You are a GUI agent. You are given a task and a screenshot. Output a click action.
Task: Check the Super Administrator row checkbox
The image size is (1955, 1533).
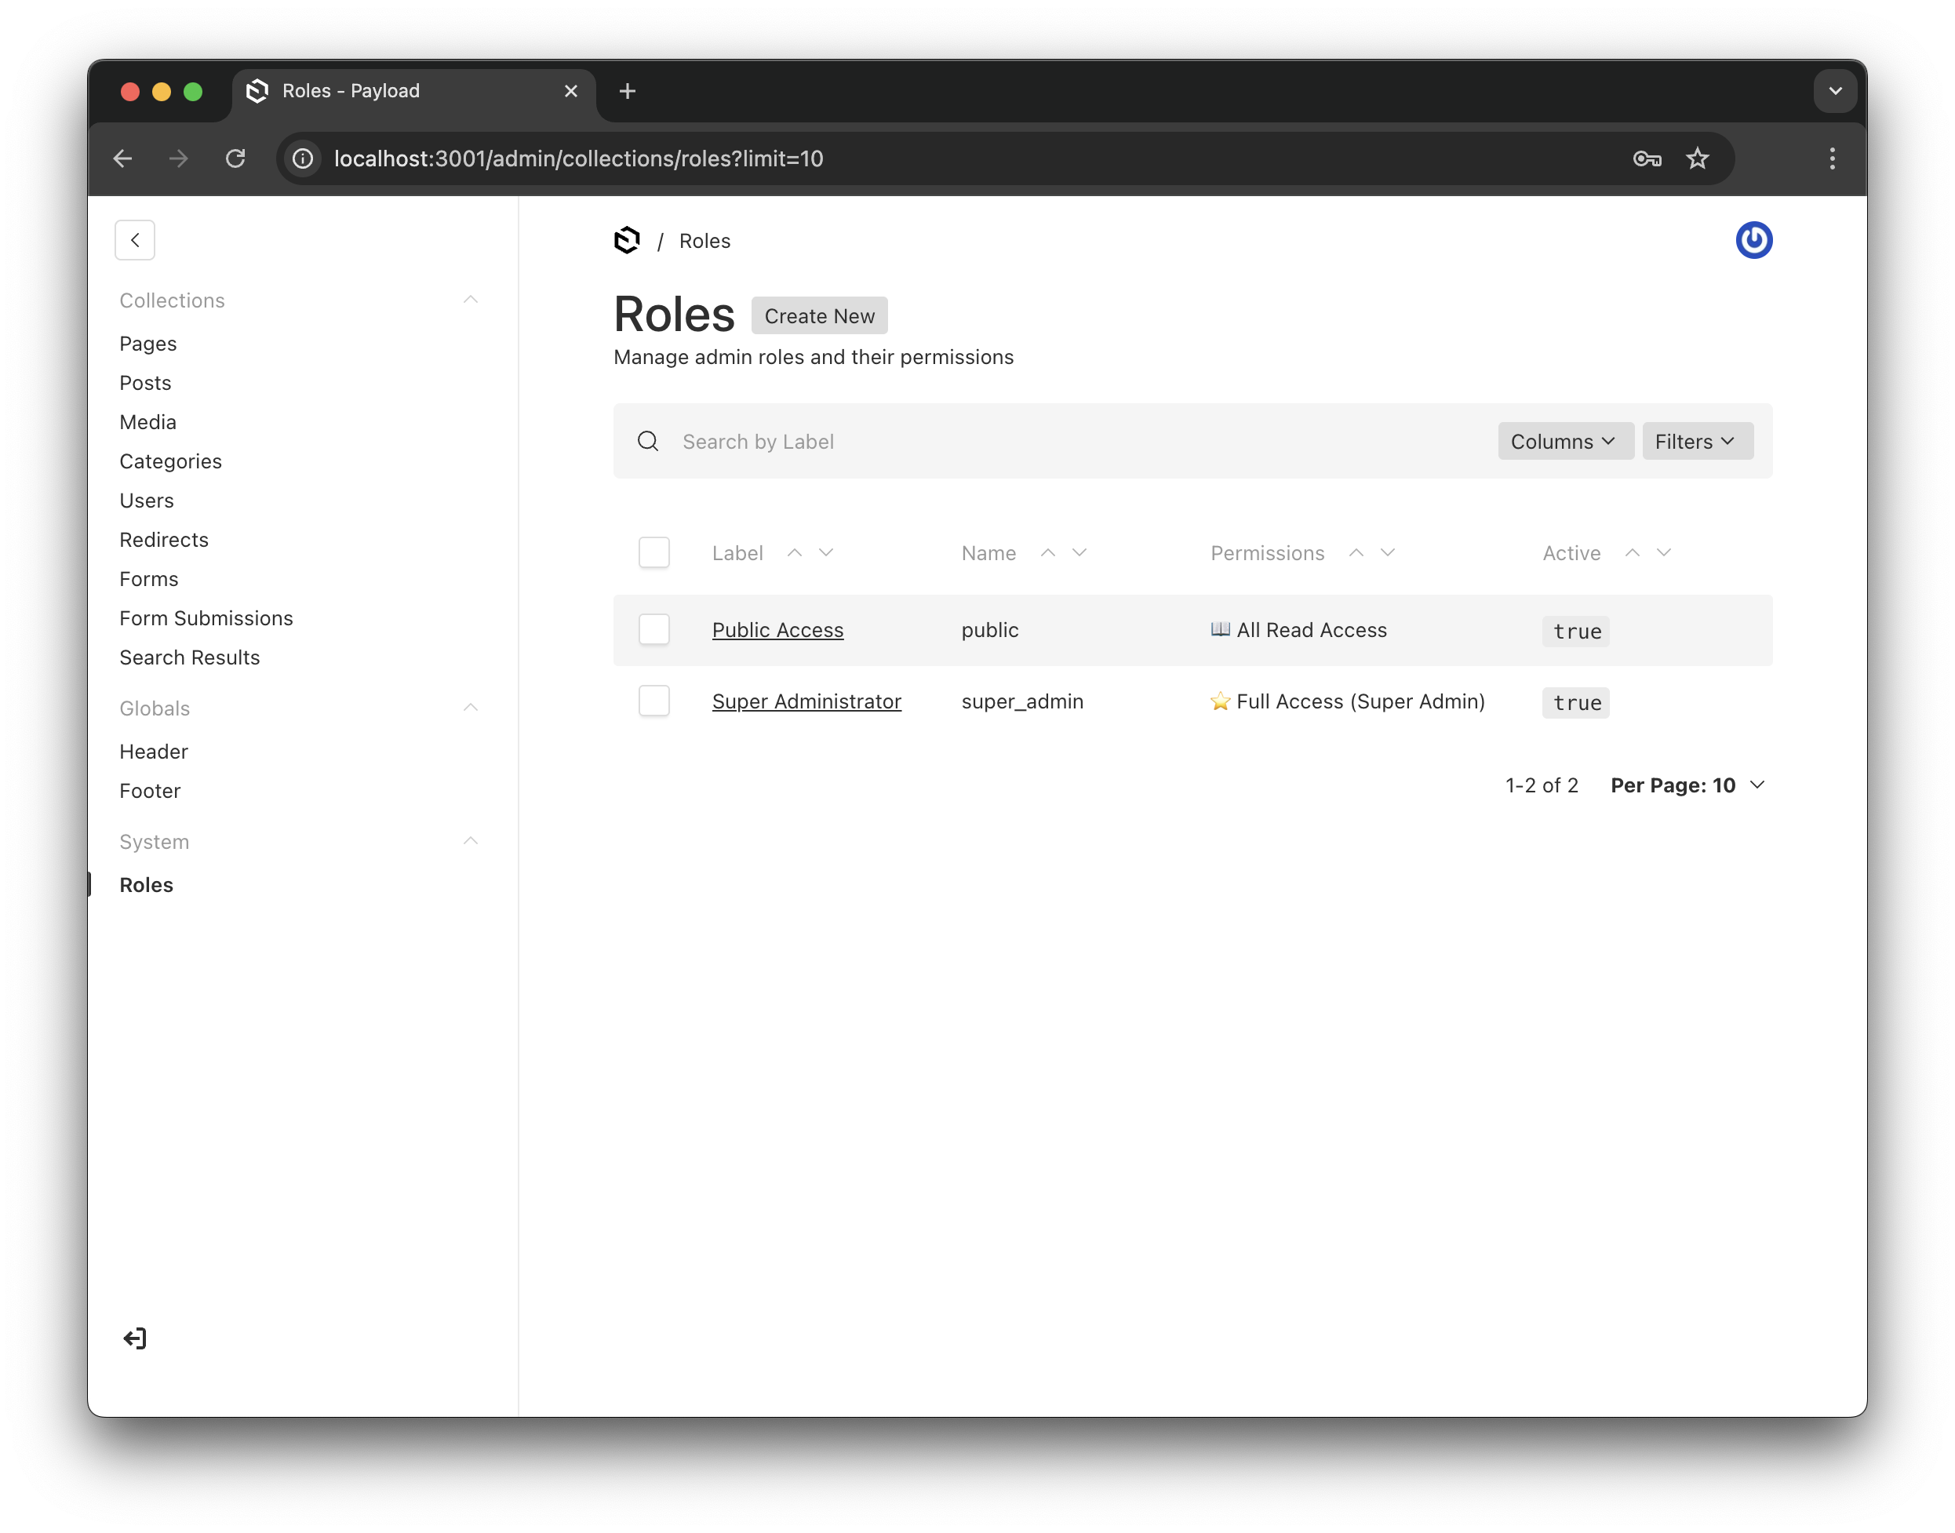pyautogui.click(x=653, y=701)
